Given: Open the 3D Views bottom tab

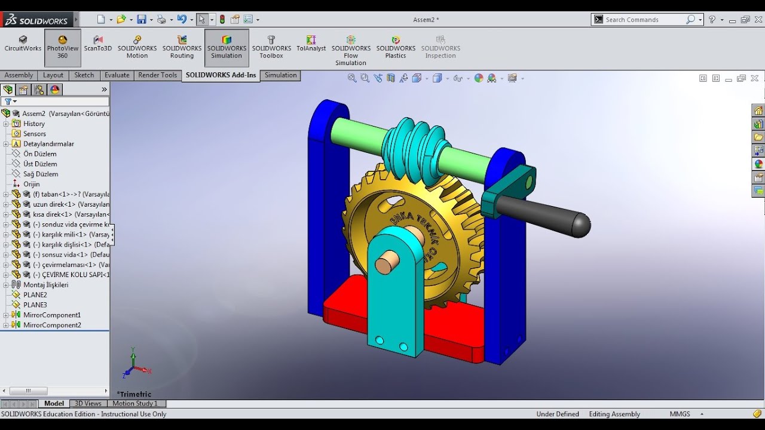Looking at the screenshot, I should (88, 404).
